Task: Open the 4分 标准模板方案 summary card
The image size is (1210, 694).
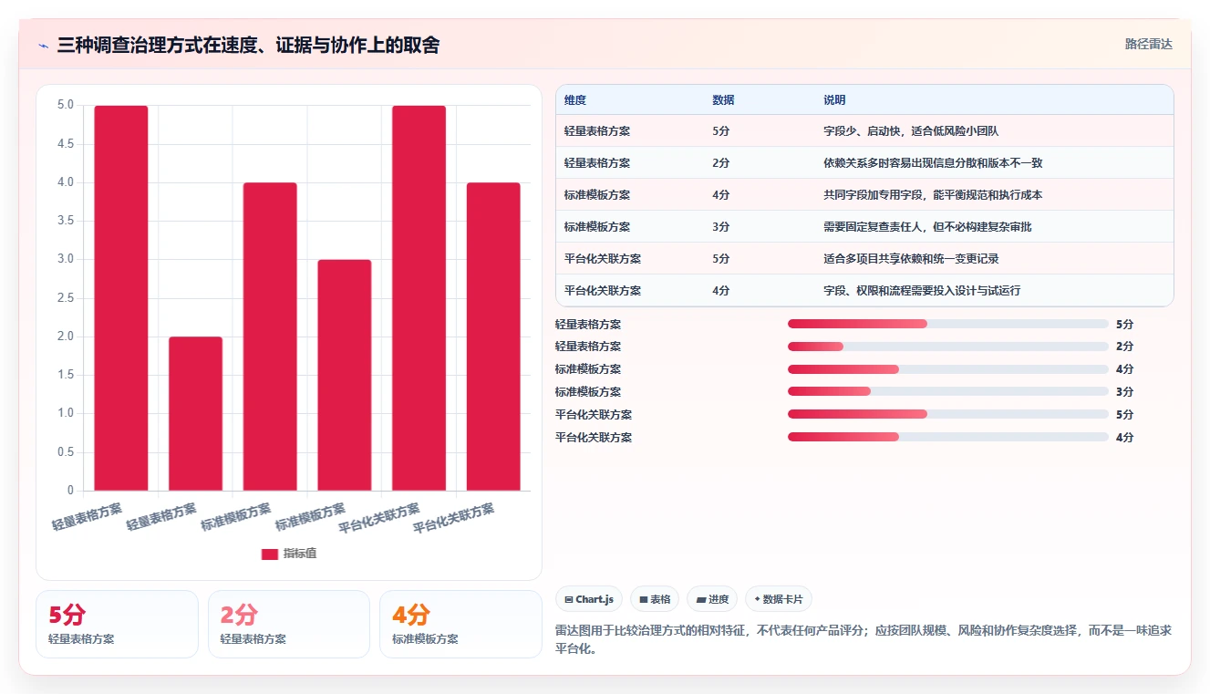Action: (x=460, y=624)
